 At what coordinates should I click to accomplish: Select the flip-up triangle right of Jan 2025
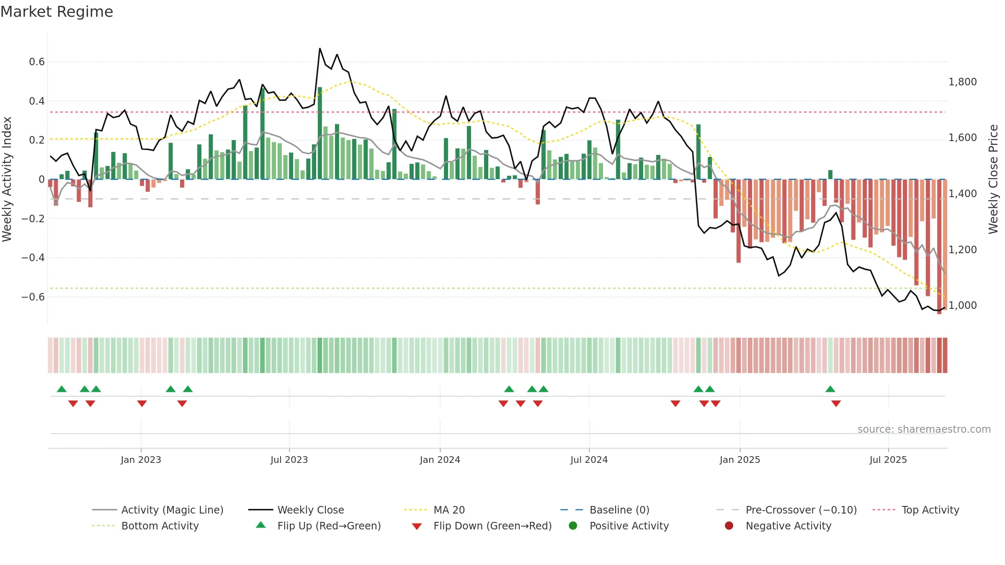point(830,389)
